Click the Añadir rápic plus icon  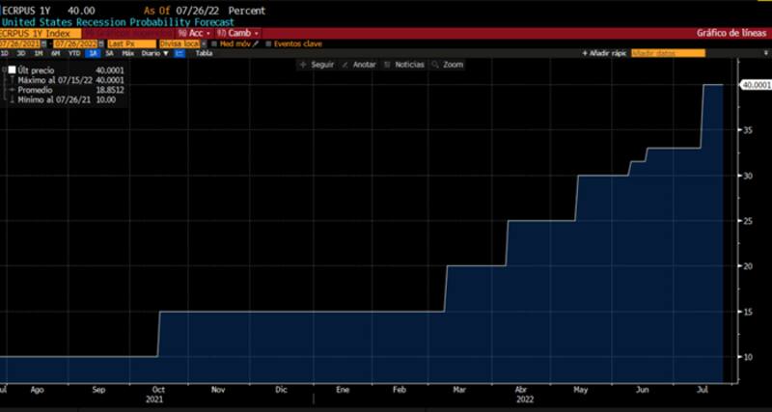coord(585,53)
